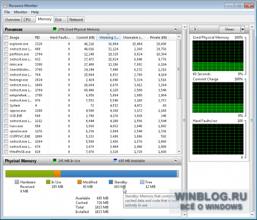The height and width of the screenshot is (220, 257).
Task: Check the System process checkbox
Action: click(6, 105)
